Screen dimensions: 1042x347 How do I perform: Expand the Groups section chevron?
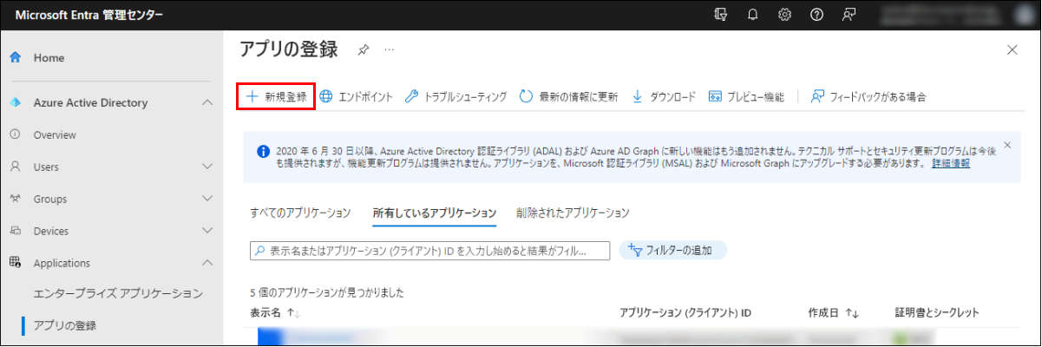pyautogui.click(x=206, y=199)
